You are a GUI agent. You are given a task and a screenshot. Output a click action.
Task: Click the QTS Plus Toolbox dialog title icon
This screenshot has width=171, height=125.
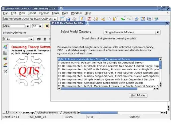click(x=53, y=23)
